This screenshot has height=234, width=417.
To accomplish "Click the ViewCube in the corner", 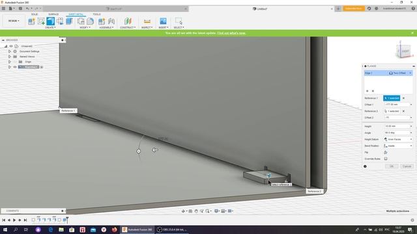I will click(x=404, y=51).
